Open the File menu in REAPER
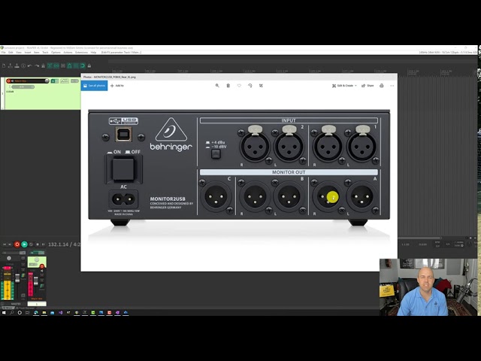The image size is (481, 361). pos(3,53)
